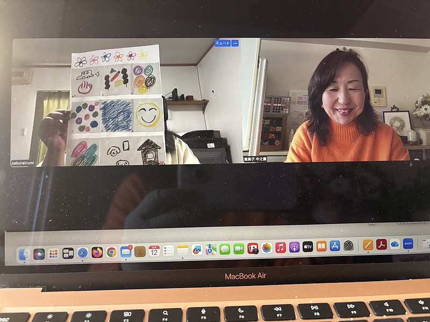
Task: Open the three-dot more options menu
Action: coord(235,43)
